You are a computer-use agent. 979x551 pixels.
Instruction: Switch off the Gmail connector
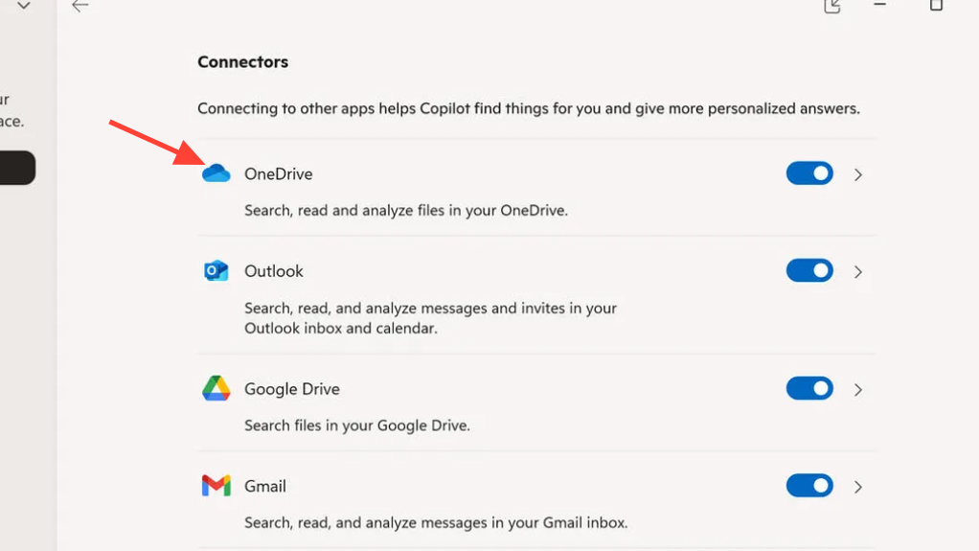click(809, 486)
